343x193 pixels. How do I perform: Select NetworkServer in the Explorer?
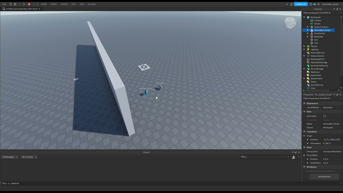click(317, 56)
